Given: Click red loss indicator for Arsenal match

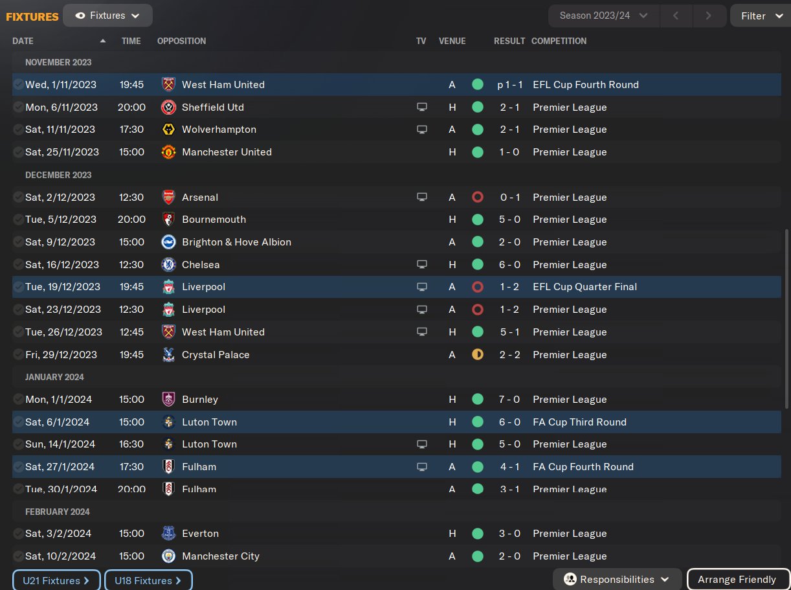Looking at the screenshot, I should click(478, 197).
